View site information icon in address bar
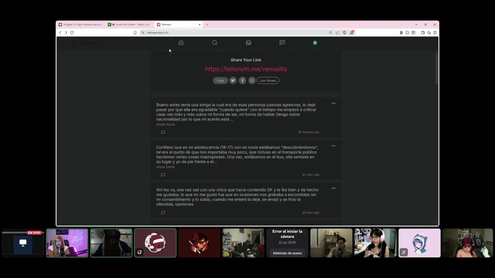The image size is (495, 278). pyautogui.click(x=143, y=32)
